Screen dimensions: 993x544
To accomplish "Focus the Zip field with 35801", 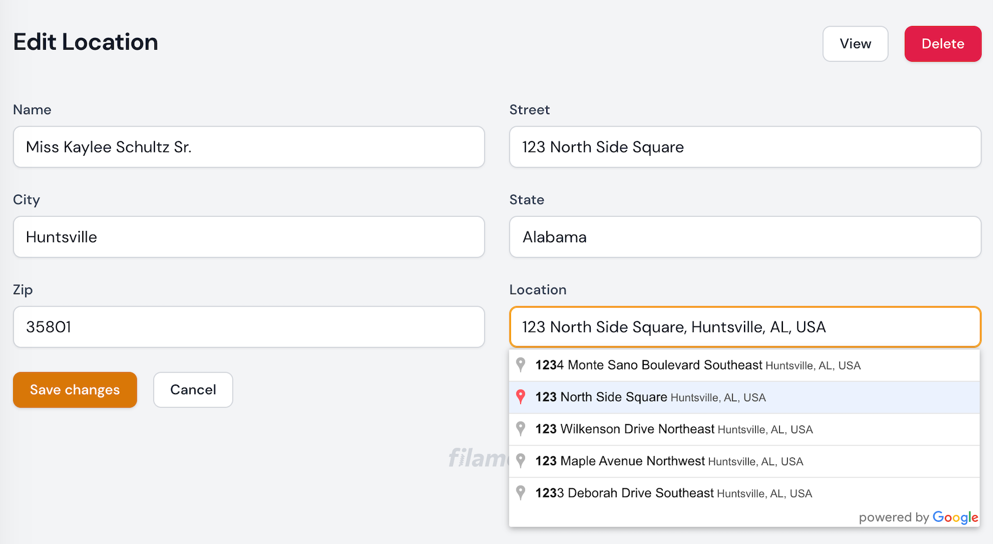I will (x=249, y=327).
